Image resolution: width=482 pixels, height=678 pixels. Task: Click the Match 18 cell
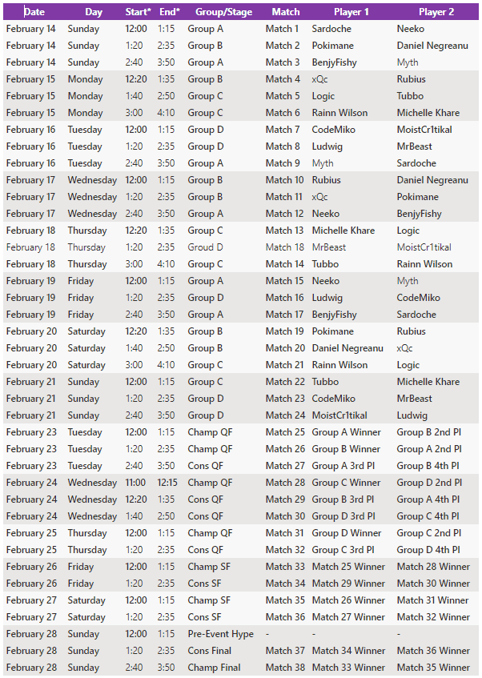(285, 247)
